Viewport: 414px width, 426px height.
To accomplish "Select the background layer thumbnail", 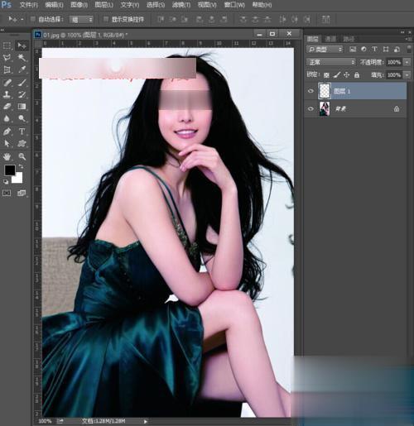I will 325,108.
